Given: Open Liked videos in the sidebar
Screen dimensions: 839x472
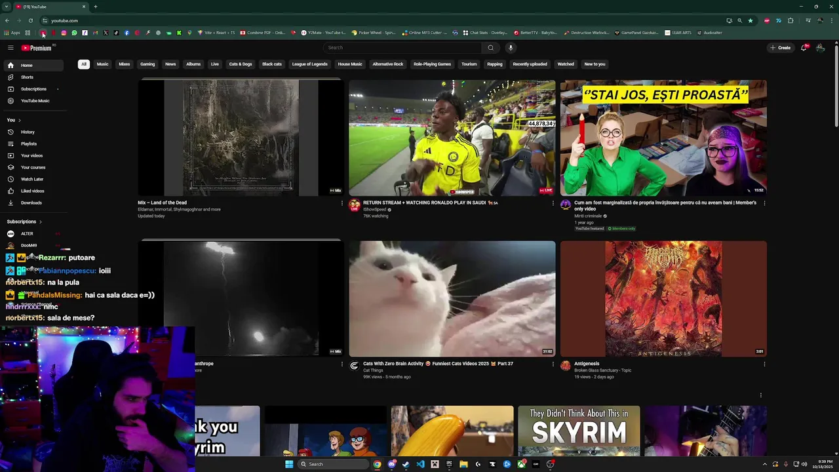Looking at the screenshot, I should [x=33, y=191].
